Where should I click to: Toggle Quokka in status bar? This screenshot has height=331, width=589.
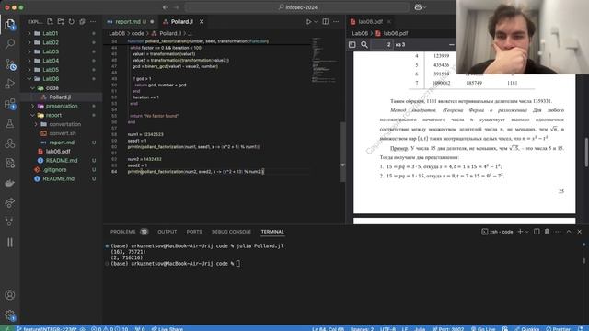pos(526,329)
